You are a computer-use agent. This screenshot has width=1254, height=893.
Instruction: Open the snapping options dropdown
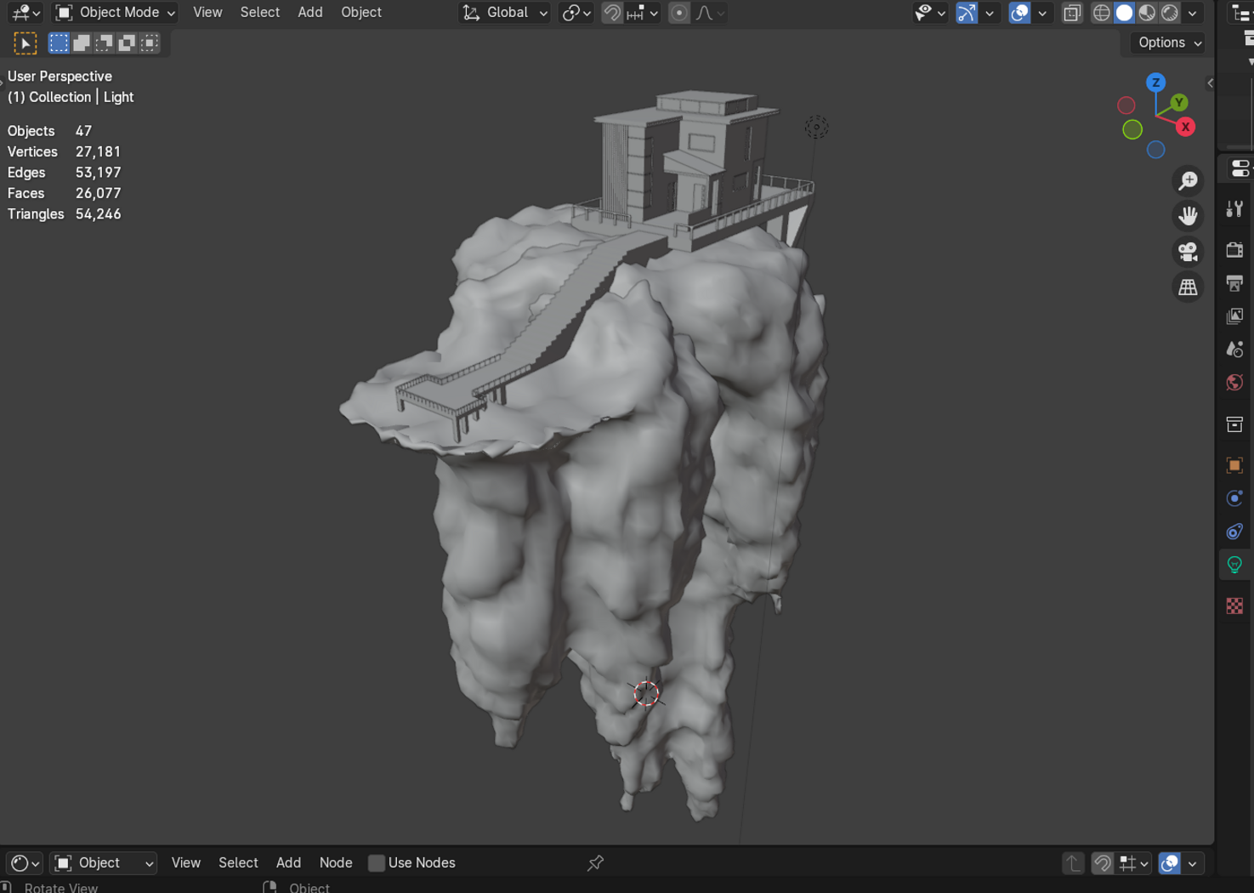(x=644, y=13)
